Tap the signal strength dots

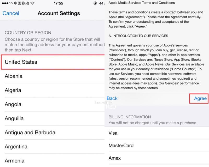pyautogui.click(x=7, y=3)
